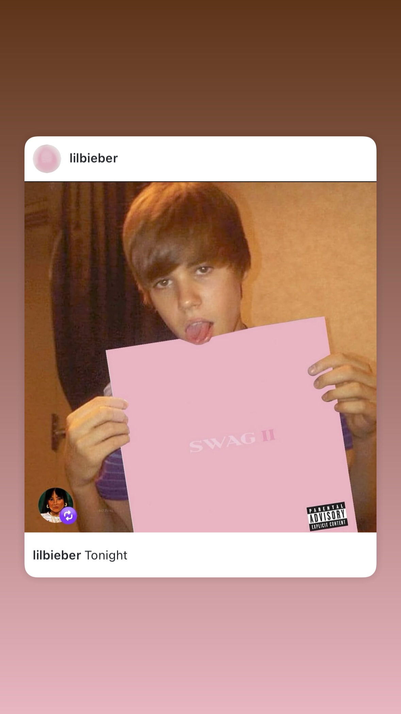This screenshot has height=714, width=401.
Task: Tap the SWAG II title on cover
Action: tap(232, 440)
